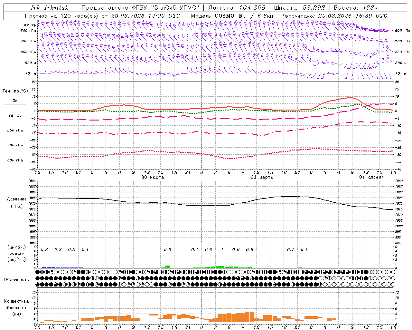Select the Осадки panel label
Screen dimensions: 412x330
[17, 253]
